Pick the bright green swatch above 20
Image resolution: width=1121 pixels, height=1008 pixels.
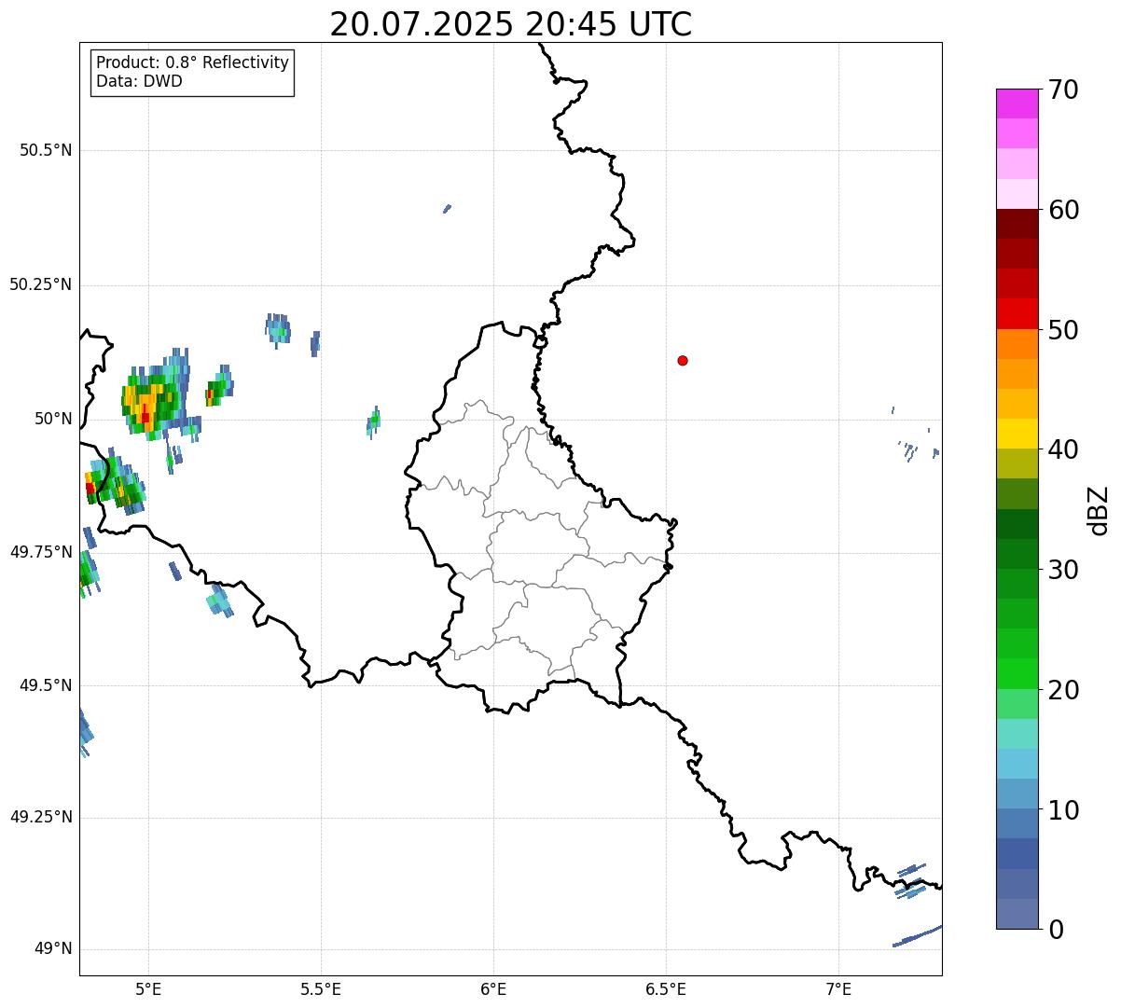click(x=1017, y=673)
